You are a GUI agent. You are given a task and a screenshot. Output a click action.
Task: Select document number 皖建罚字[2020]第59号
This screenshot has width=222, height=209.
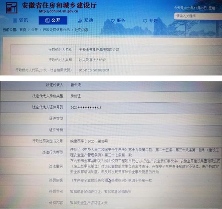[89, 141]
